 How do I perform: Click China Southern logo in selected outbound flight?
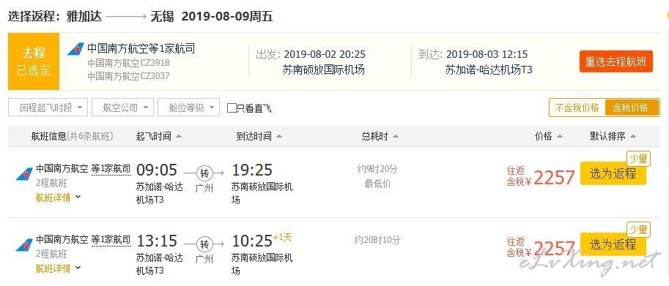[x=75, y=49]
